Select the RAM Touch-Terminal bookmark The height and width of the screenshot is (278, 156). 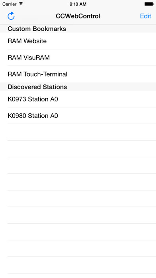78,74
